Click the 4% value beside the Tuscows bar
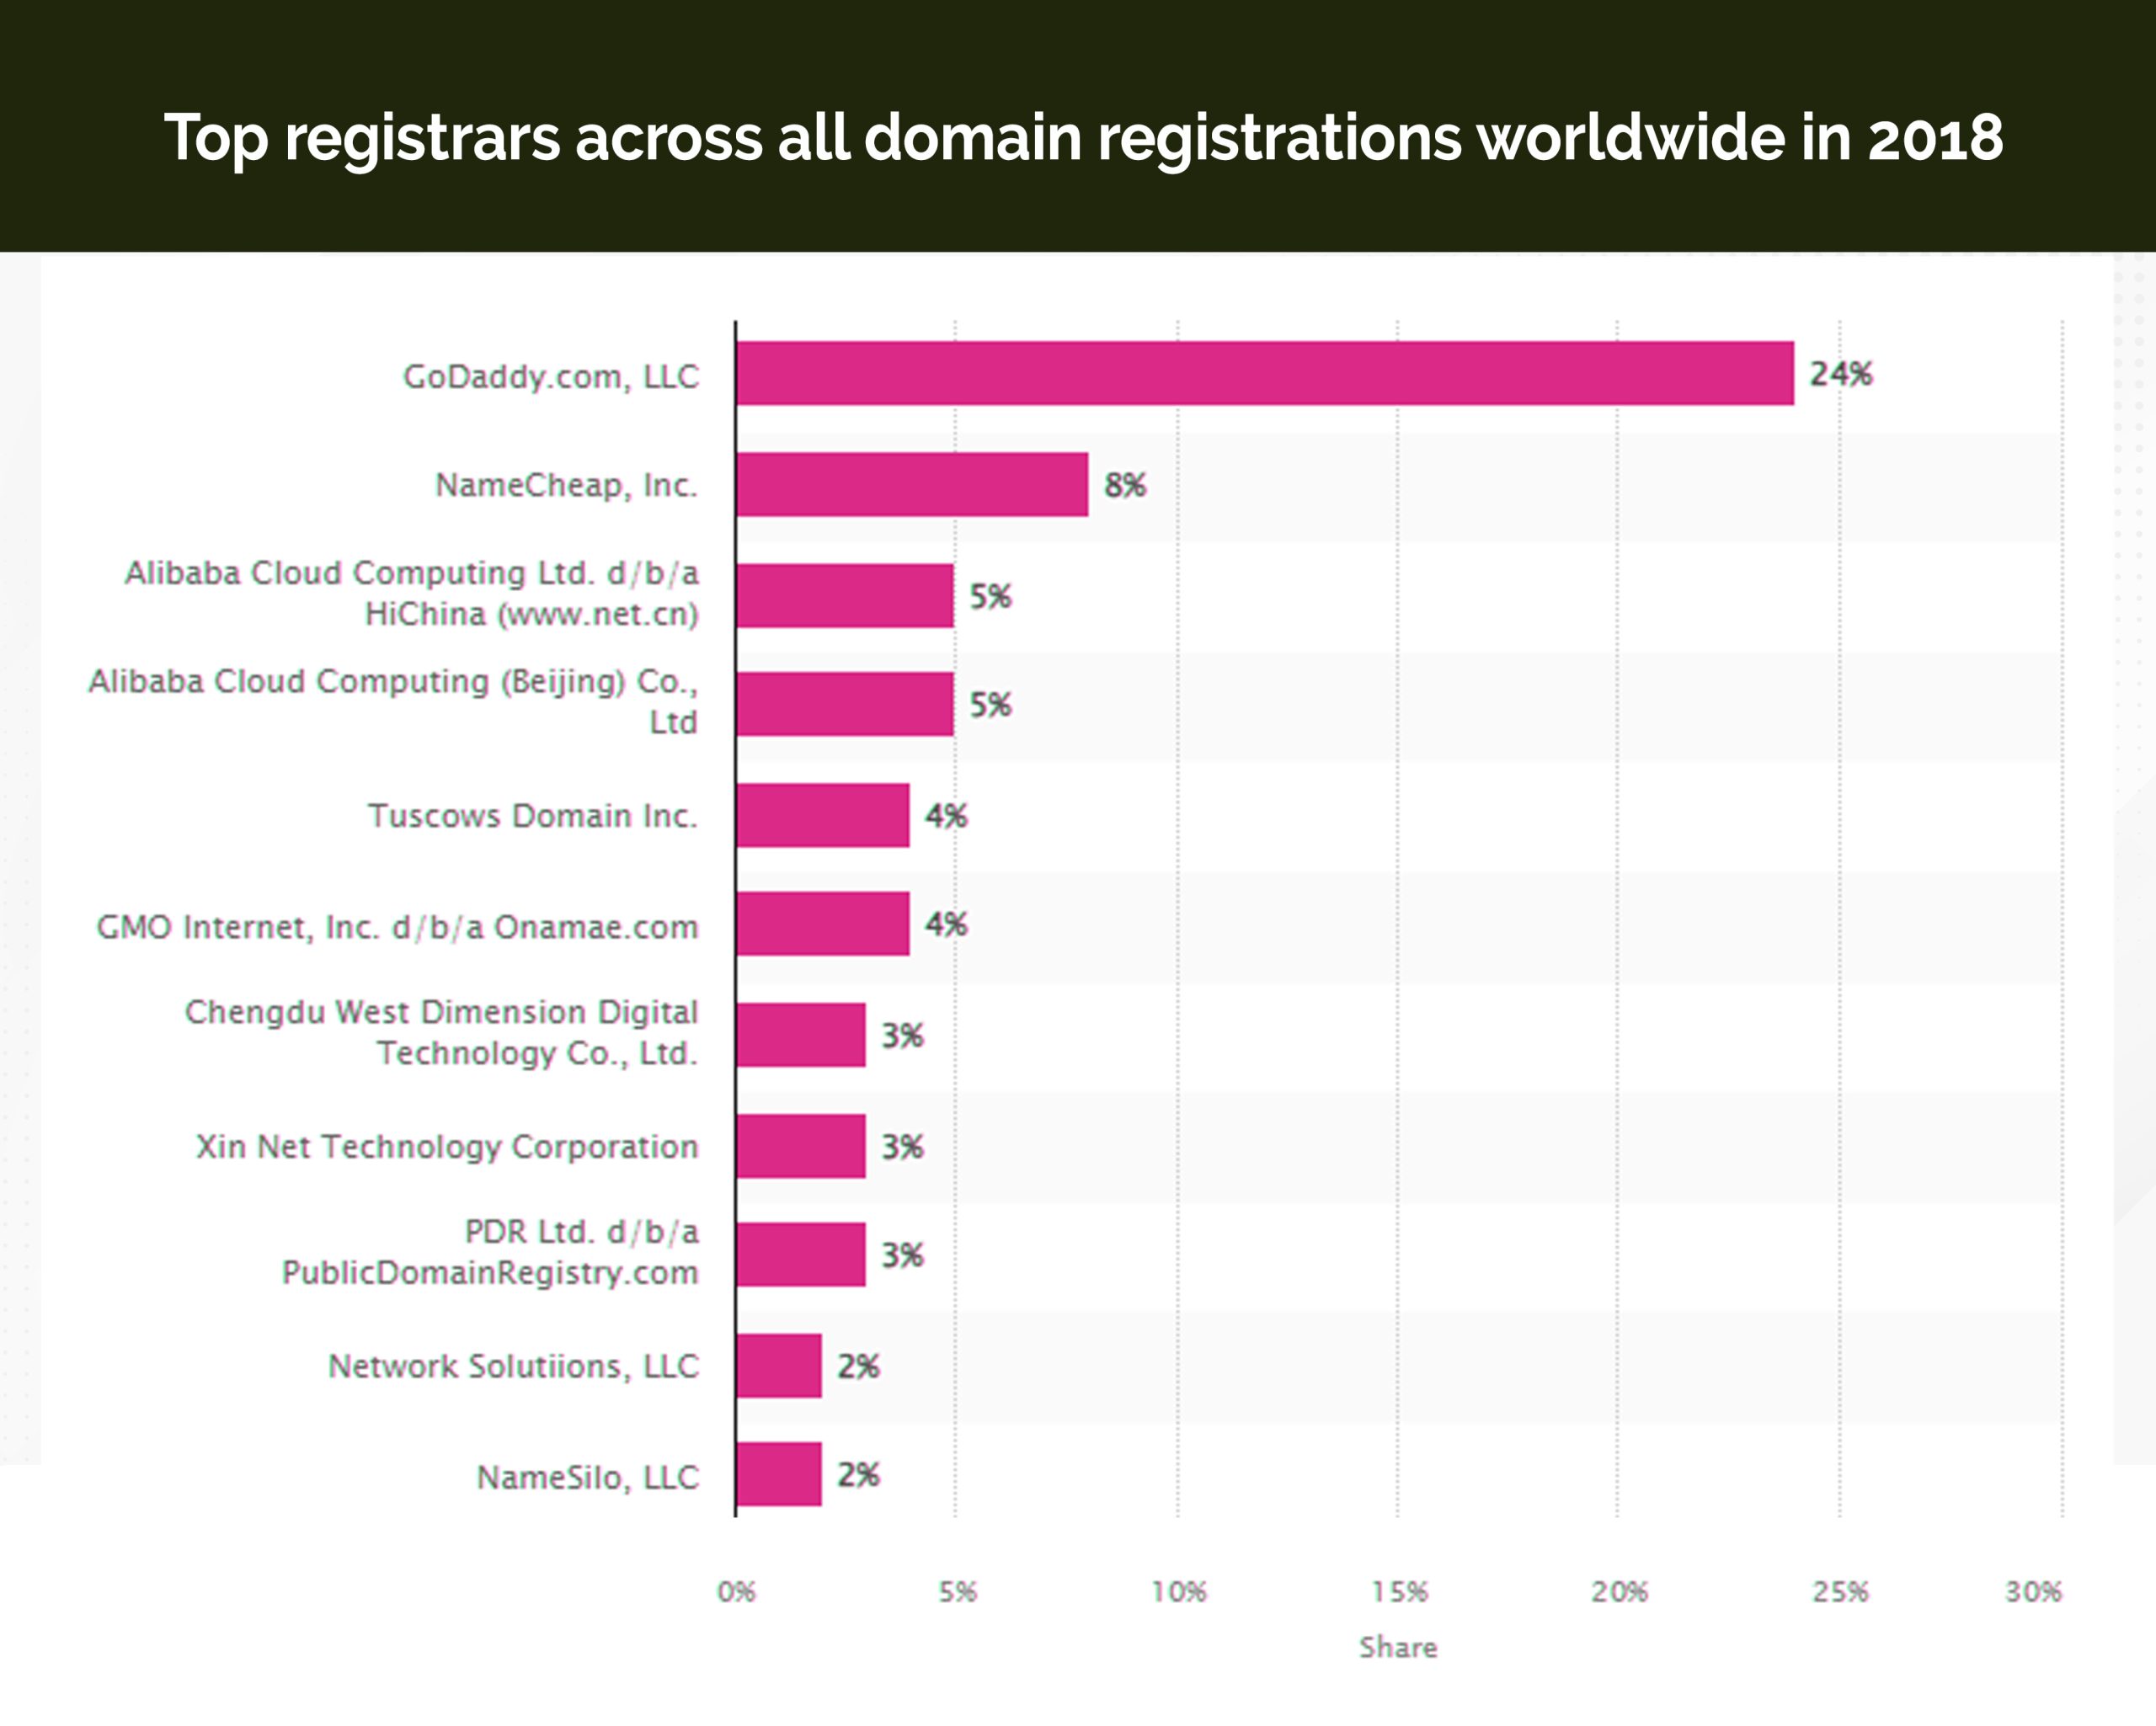 (947, 816)
